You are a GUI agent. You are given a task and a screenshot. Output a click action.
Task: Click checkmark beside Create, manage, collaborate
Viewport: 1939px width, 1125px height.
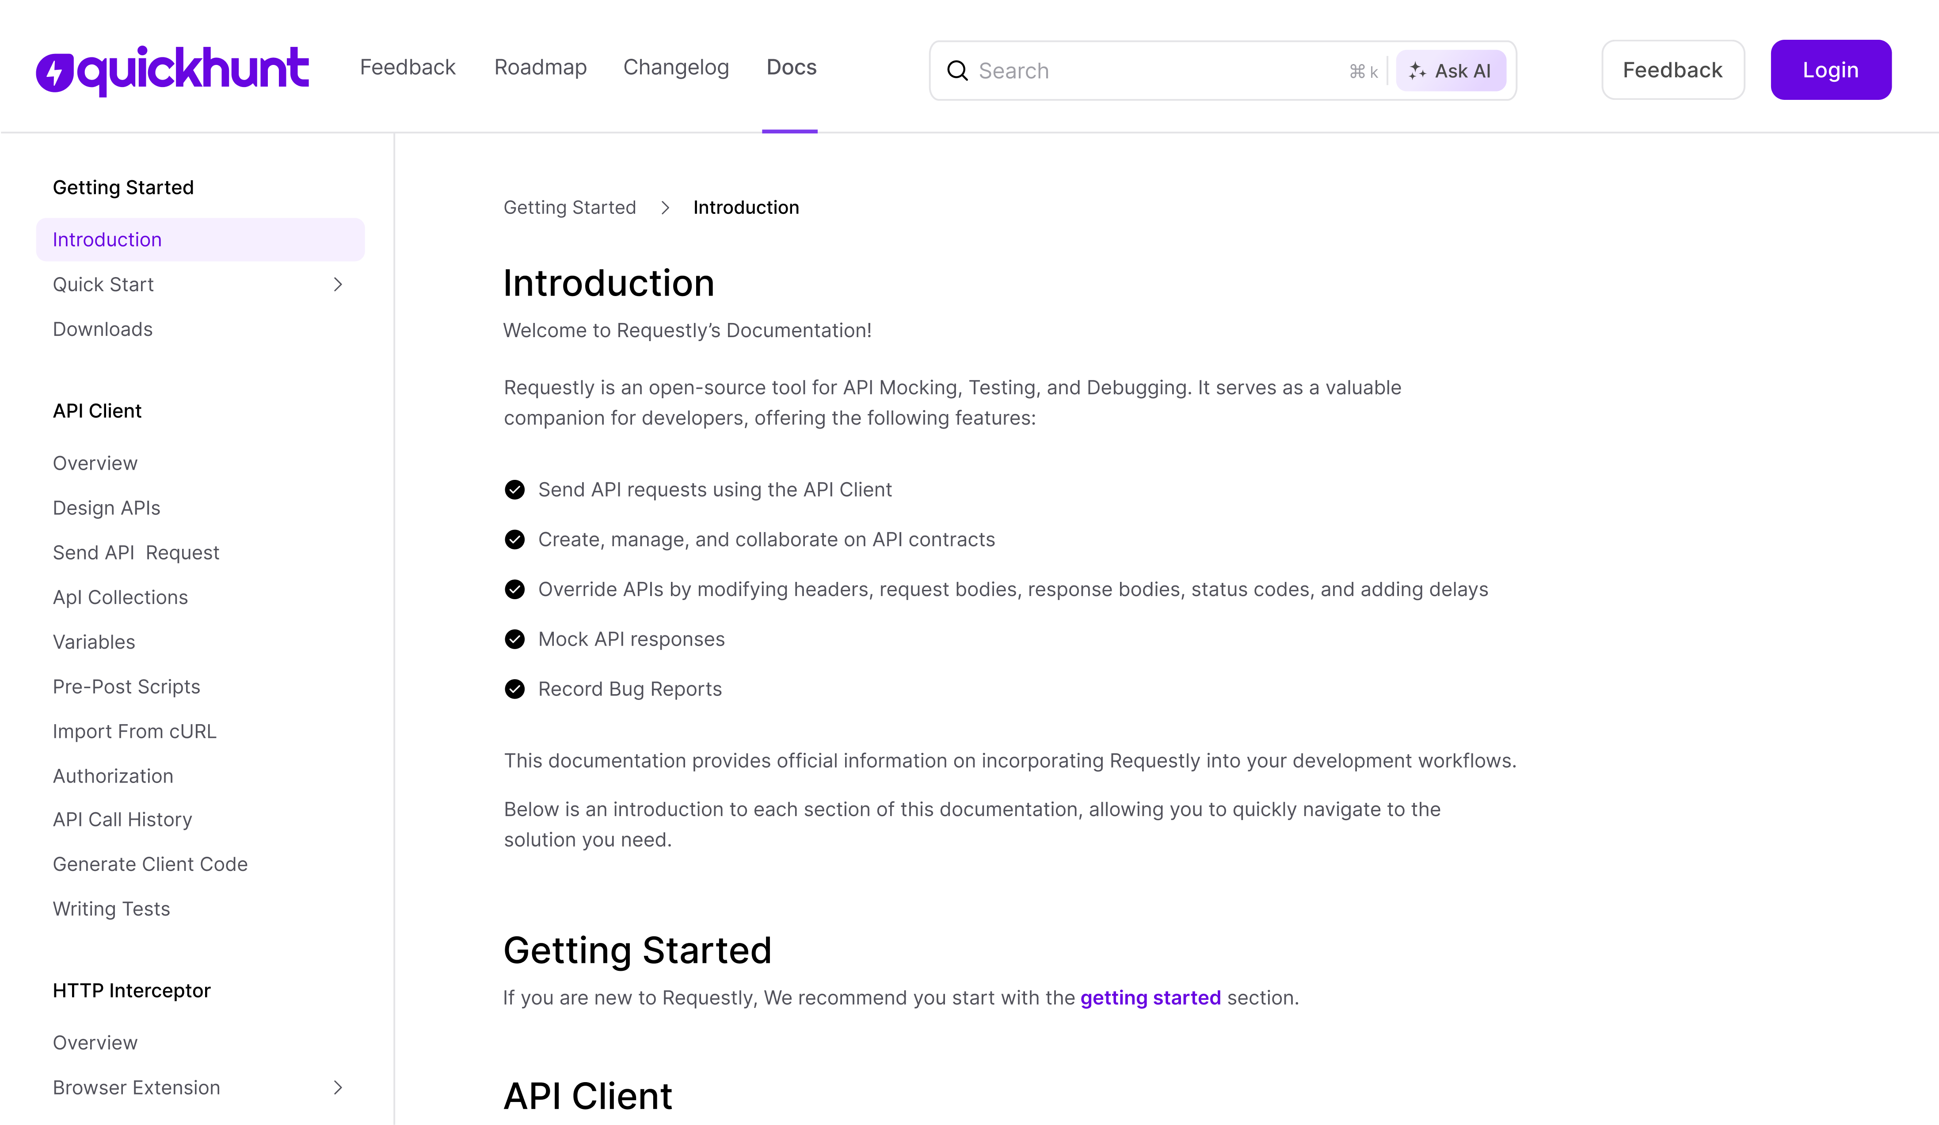[515, 540]
